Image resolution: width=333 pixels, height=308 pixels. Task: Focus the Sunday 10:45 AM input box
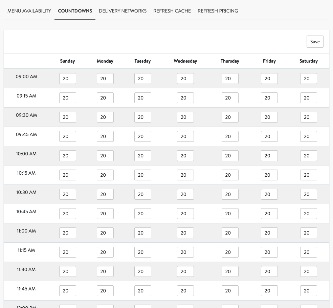pyautogui.click(x=67, y=214)
